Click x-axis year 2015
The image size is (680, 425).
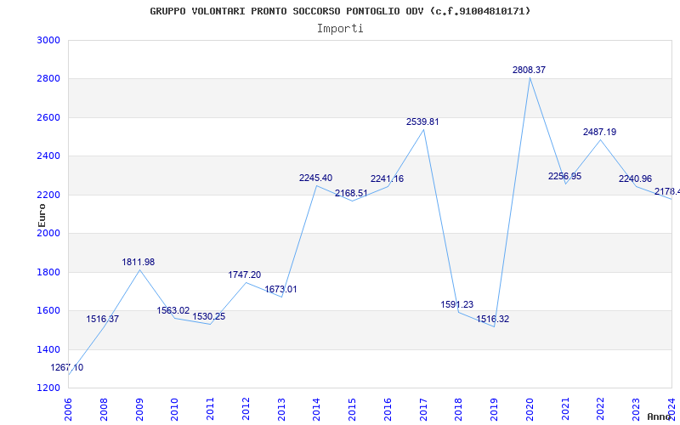pos(352,409)
